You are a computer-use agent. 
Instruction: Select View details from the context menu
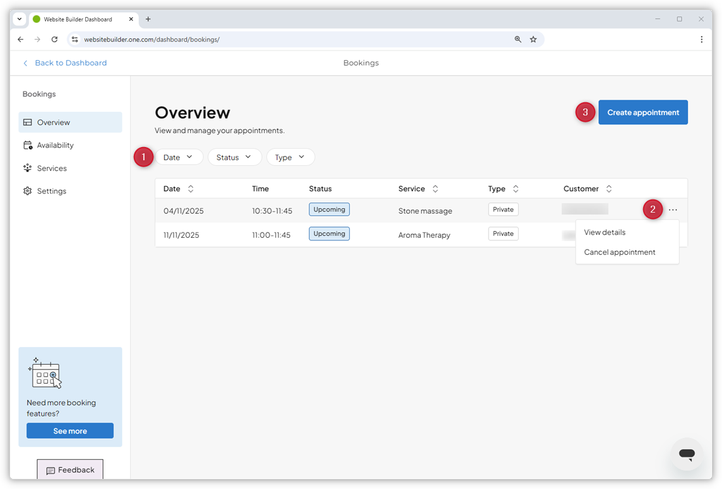pyautogui.click(x=605, y=232)
